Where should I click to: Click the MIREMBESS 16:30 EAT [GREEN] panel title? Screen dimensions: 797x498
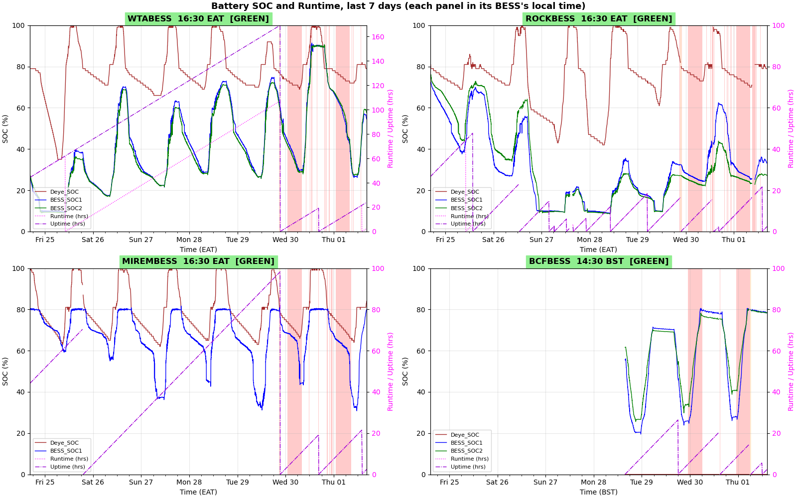click(198, 261)
